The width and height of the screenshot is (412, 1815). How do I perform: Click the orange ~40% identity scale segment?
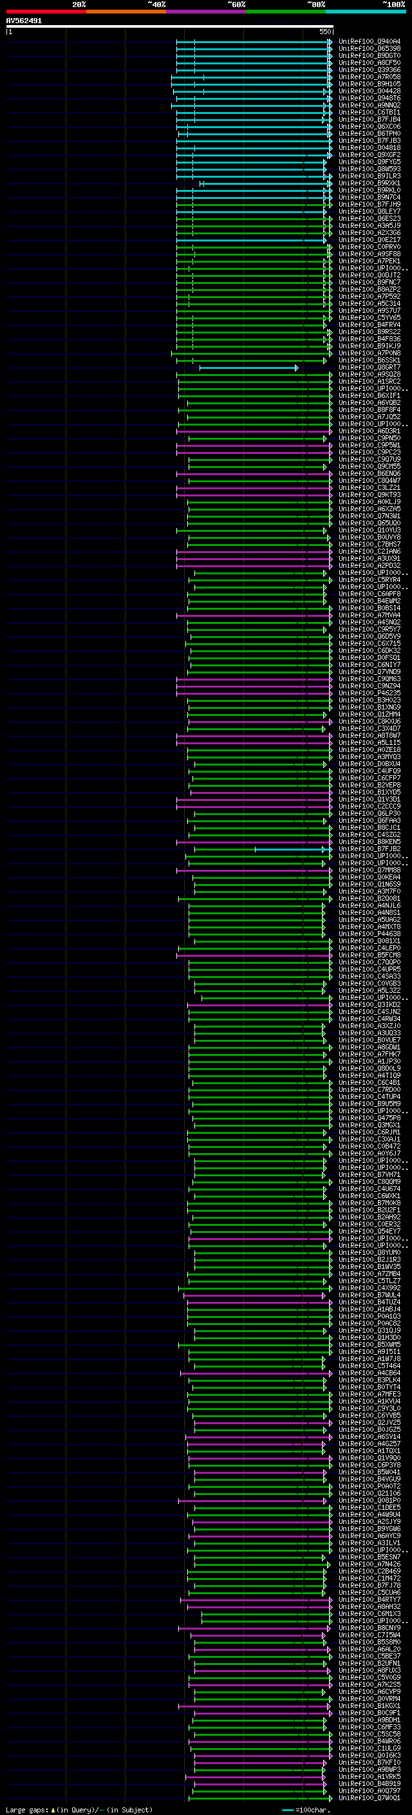coord(126,12)
